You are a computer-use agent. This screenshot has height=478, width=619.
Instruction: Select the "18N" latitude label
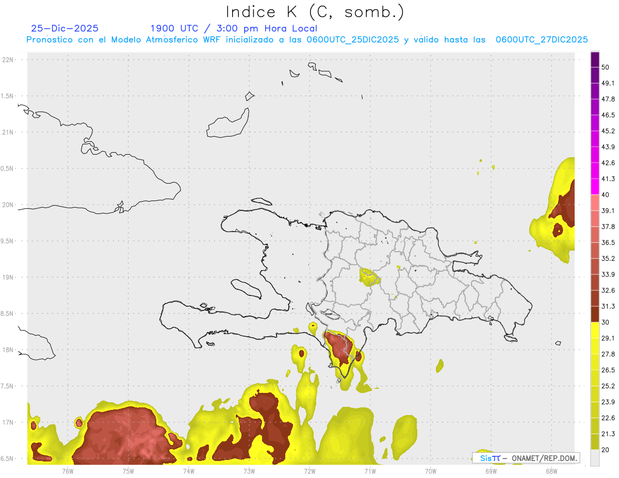tap(9, 350)
